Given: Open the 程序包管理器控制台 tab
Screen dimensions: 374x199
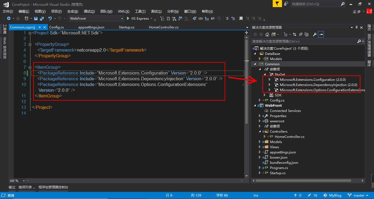Looking at the screenshot, I should [53, 187].
